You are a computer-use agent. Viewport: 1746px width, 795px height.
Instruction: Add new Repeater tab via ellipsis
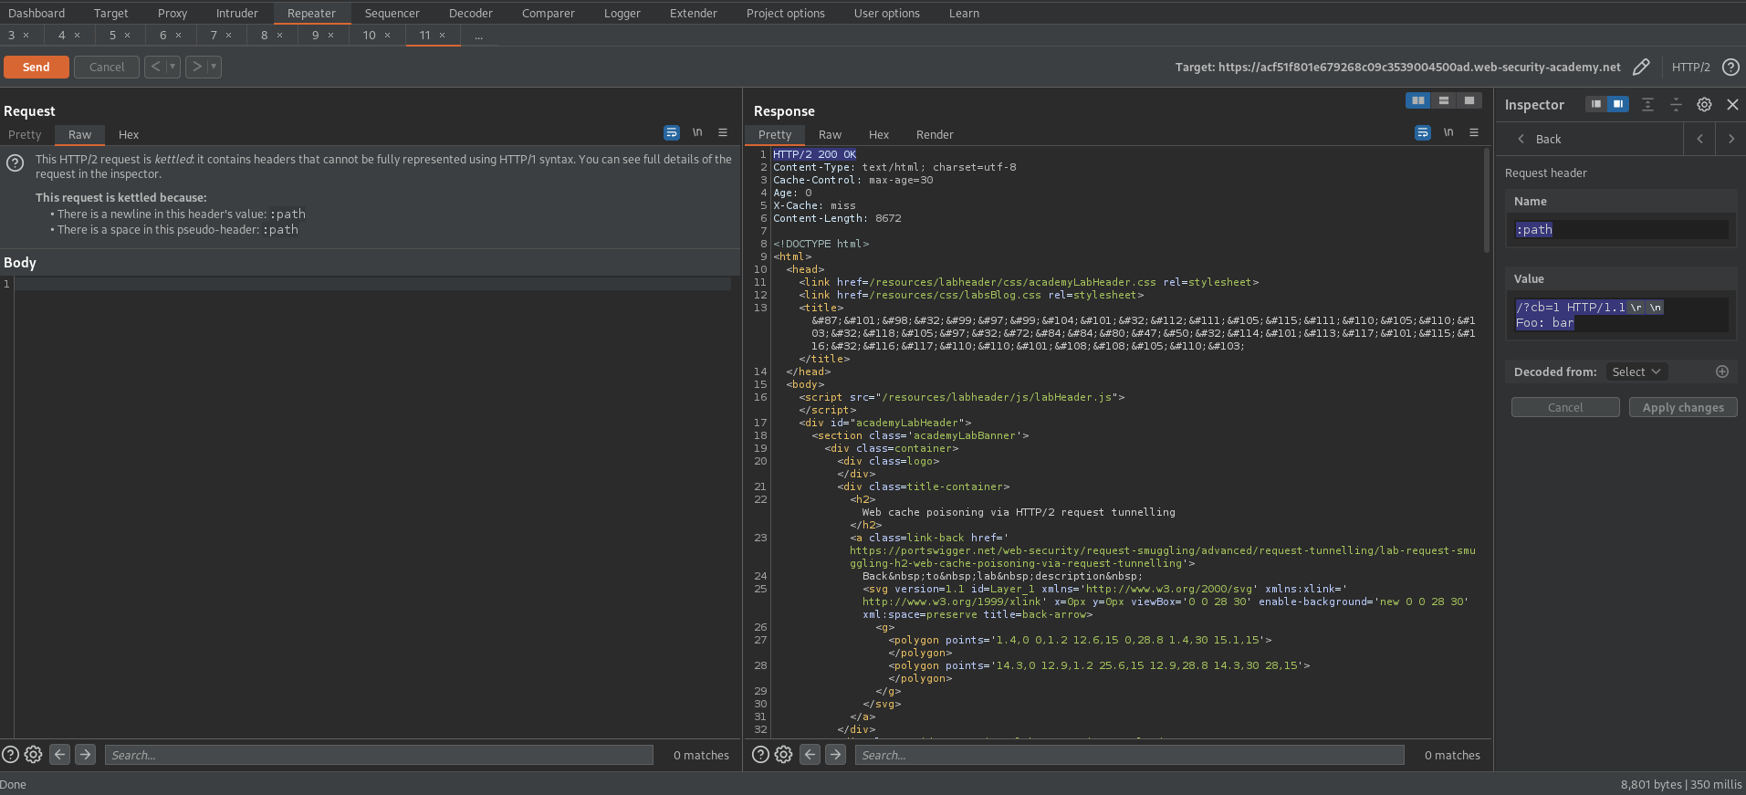(479, 36)
